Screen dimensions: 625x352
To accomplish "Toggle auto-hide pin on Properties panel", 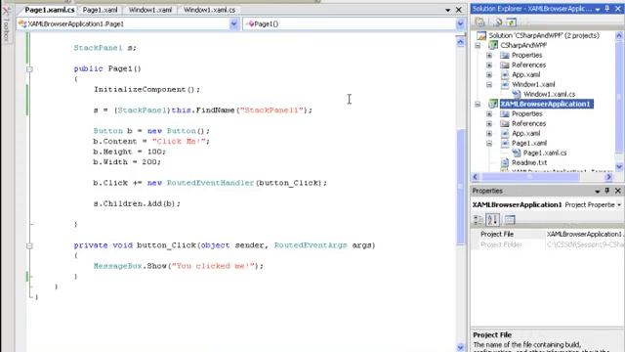I will point(607,191).
